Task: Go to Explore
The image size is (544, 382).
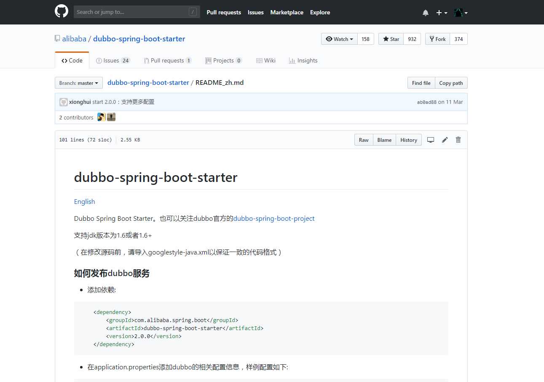Action: coord(320,12)
